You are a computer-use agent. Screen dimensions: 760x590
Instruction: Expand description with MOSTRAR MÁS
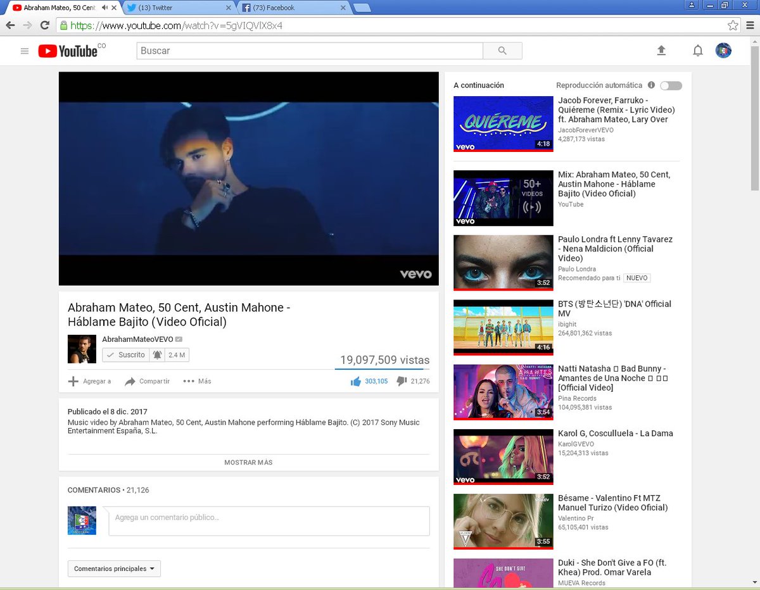(x=248, y=462)
